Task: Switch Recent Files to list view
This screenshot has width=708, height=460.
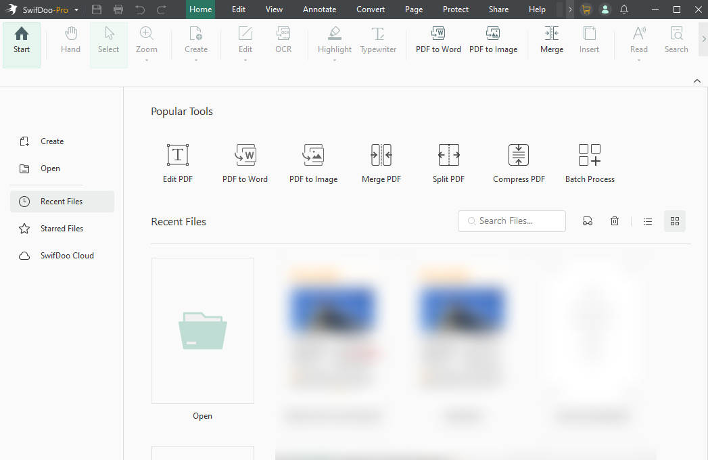Action: point(647,221)
